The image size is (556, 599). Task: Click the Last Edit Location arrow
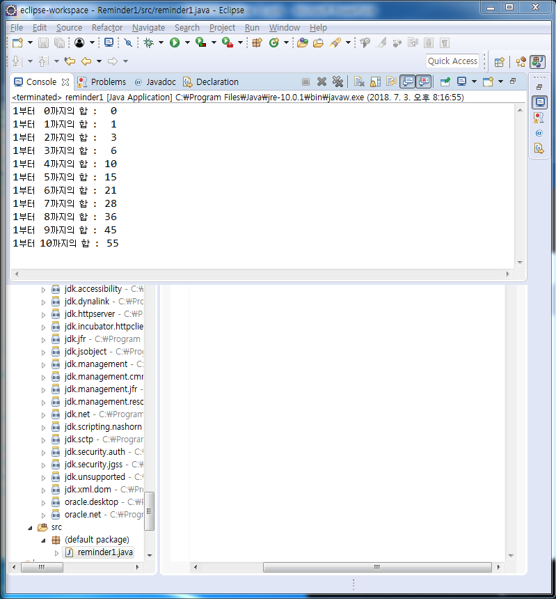point(70,61)
